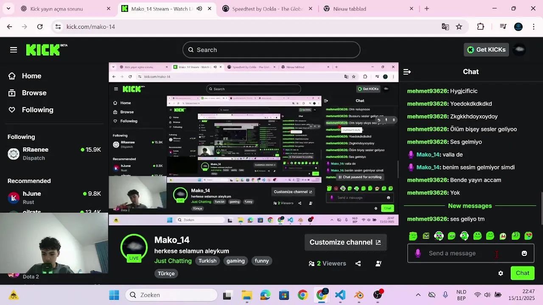543x305 pixels.
Task: Send message with Chat button
Action: click(x=523, y=273)
